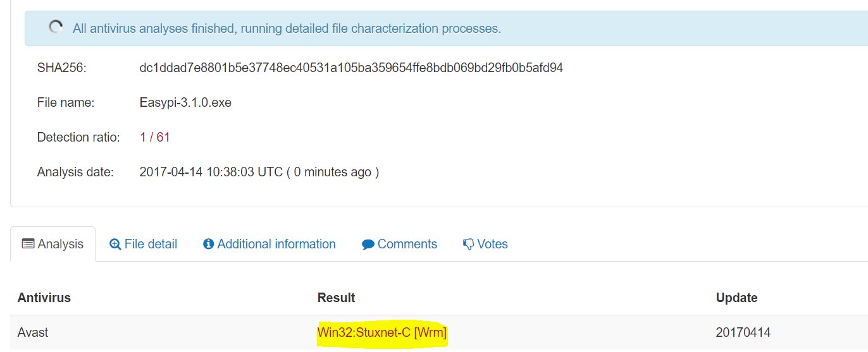
Task: Click the Antivirus column header
Action: (x=44, y=298)
